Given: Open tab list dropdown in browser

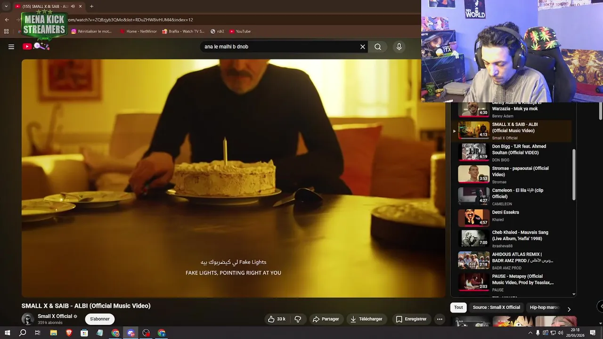Looking at the screenshot, I should [6, 6].
